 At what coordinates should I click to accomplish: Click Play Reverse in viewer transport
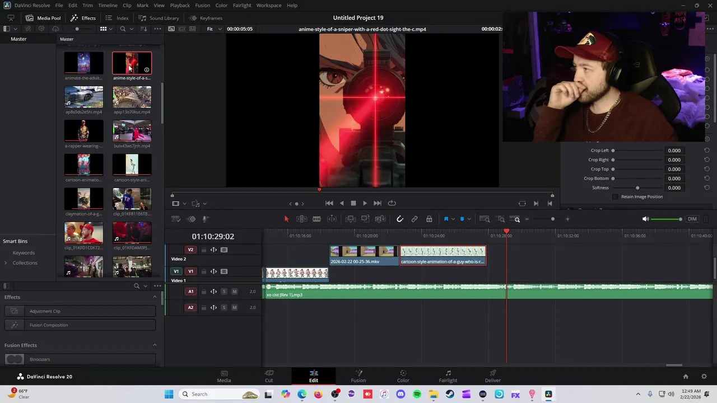pos(342,203)
